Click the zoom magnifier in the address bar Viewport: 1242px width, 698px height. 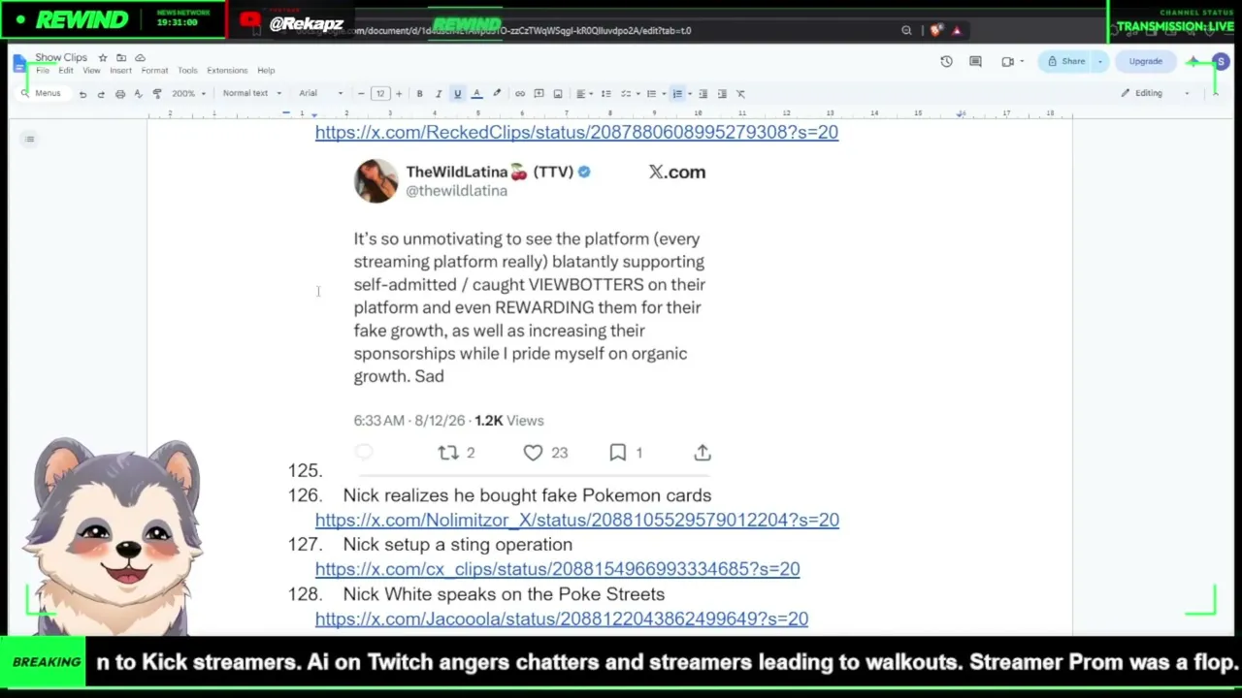[906, 30]
